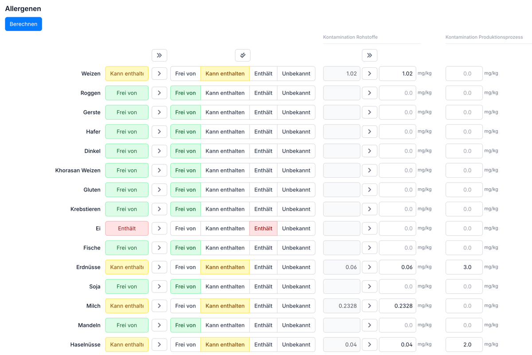Screen dimensions: 532x355
Task: Select Frei von for Ei
Action: [185, 228]
